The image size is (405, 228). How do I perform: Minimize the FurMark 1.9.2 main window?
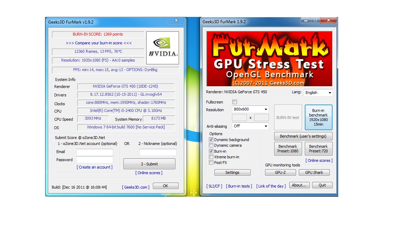tap(306, 20)
